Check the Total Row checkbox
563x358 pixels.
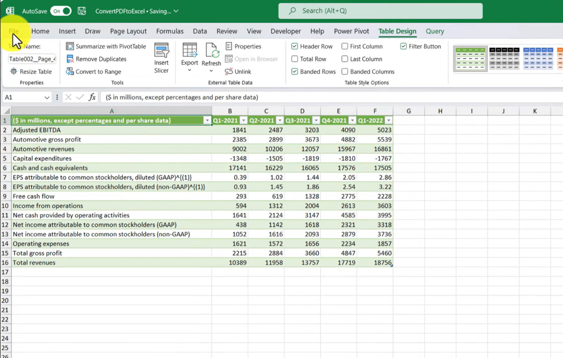(294, 59)
